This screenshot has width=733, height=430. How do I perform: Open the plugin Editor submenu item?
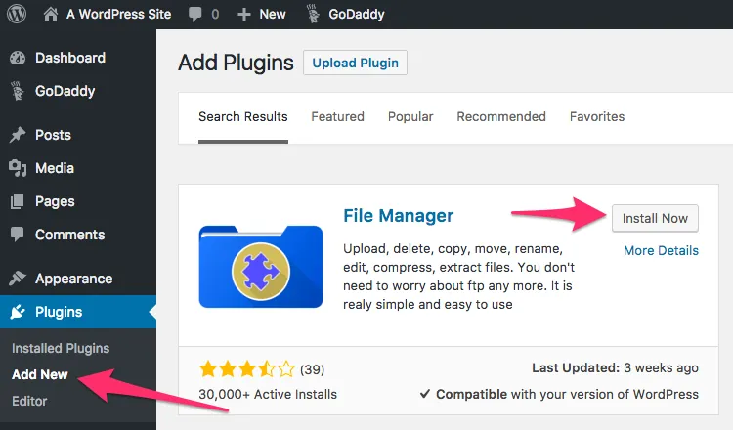pos(29,401)
